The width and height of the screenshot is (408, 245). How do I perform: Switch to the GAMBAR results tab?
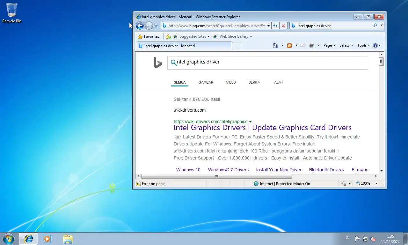(206, 82)
